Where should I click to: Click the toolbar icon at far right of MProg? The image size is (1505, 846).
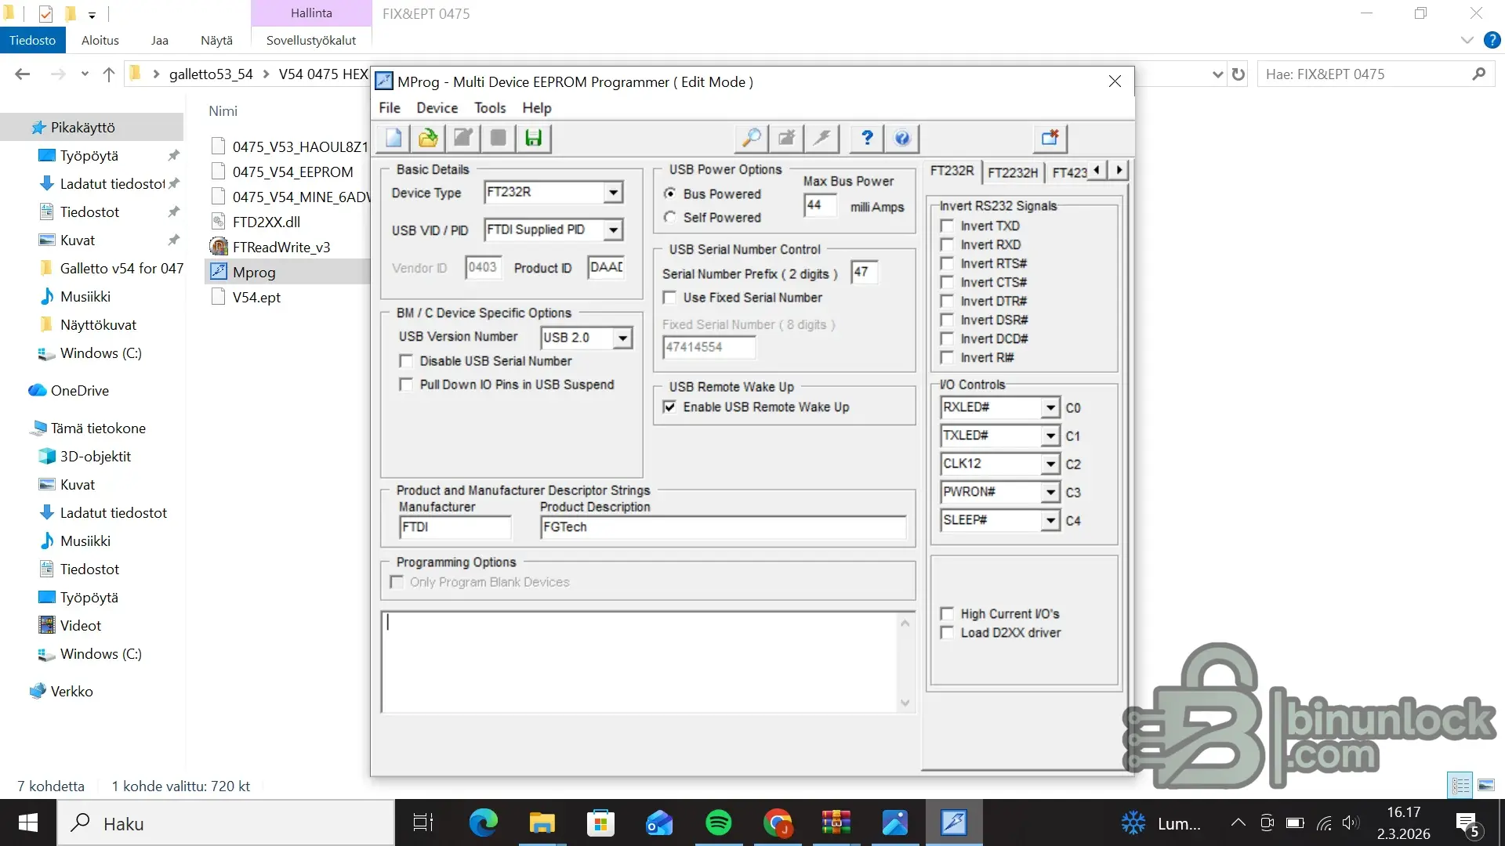click(x=1050, y=138)
